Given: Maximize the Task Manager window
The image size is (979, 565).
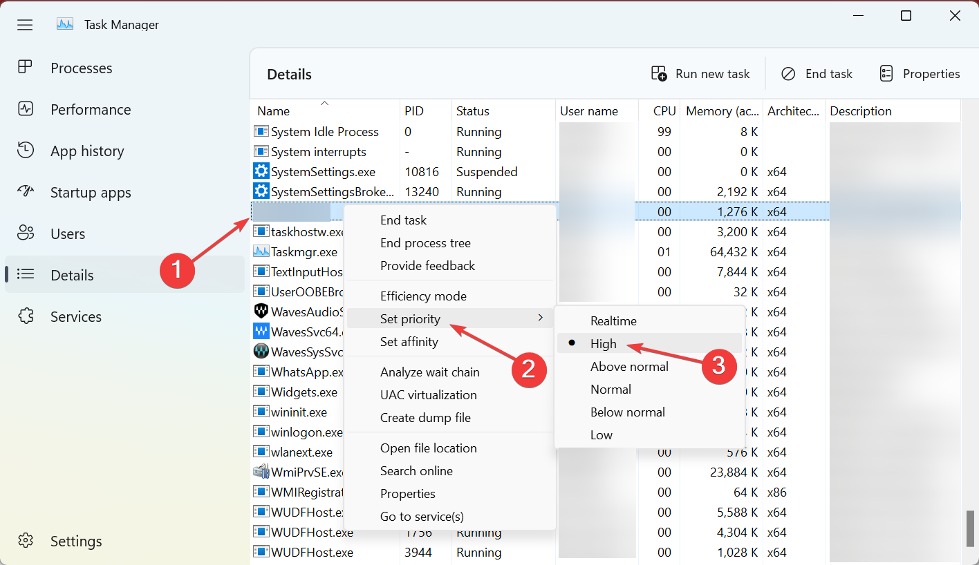Looking at the screenshot, I should click(x=906, y=16).
